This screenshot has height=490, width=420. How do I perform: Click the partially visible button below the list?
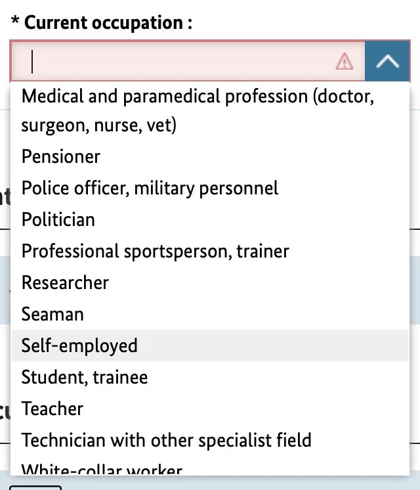coord(35,487)
